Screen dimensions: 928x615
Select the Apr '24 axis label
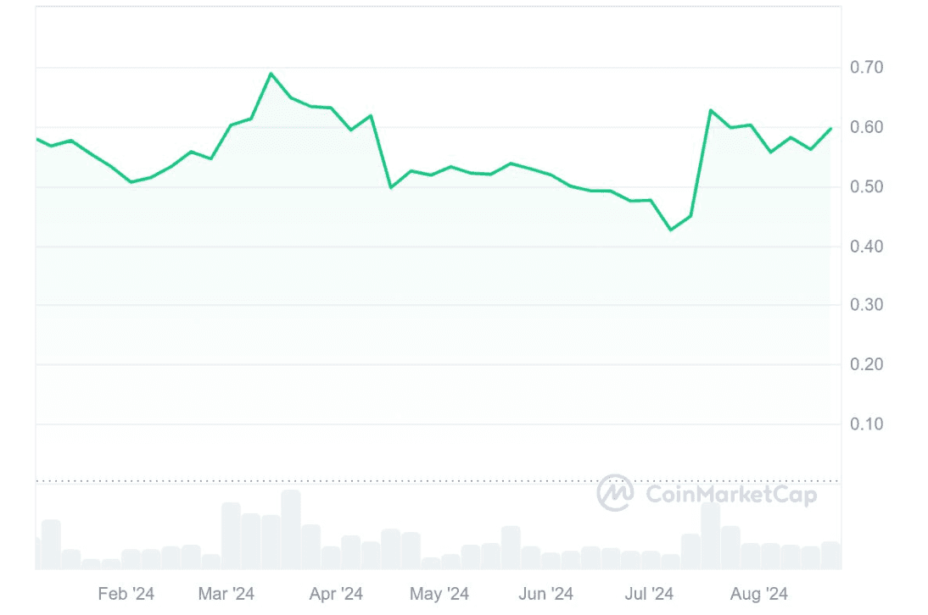tap(336, 594)
